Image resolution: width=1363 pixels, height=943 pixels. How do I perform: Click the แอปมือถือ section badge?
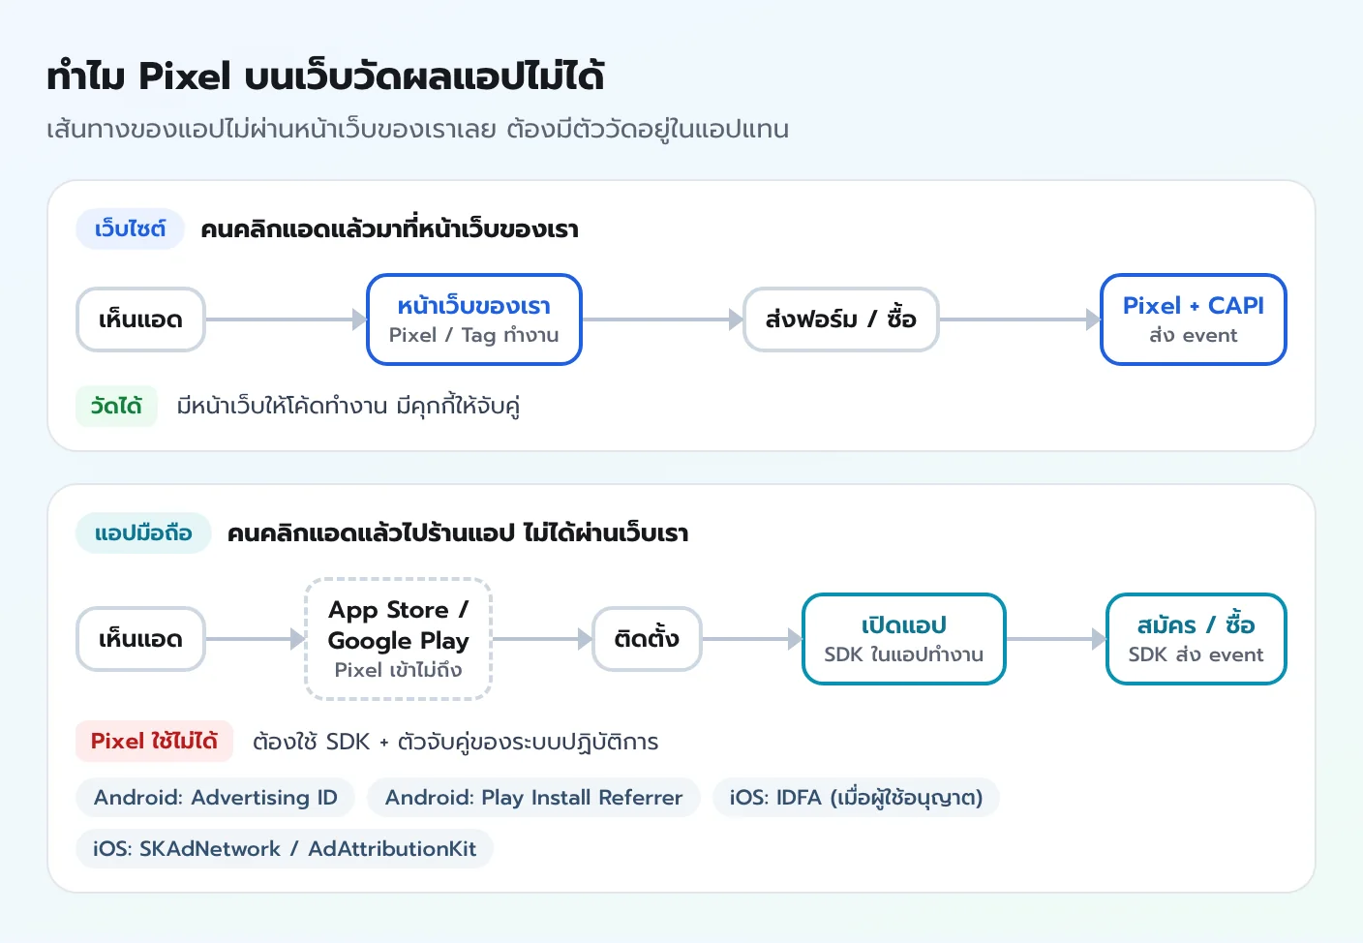(143, 533)
